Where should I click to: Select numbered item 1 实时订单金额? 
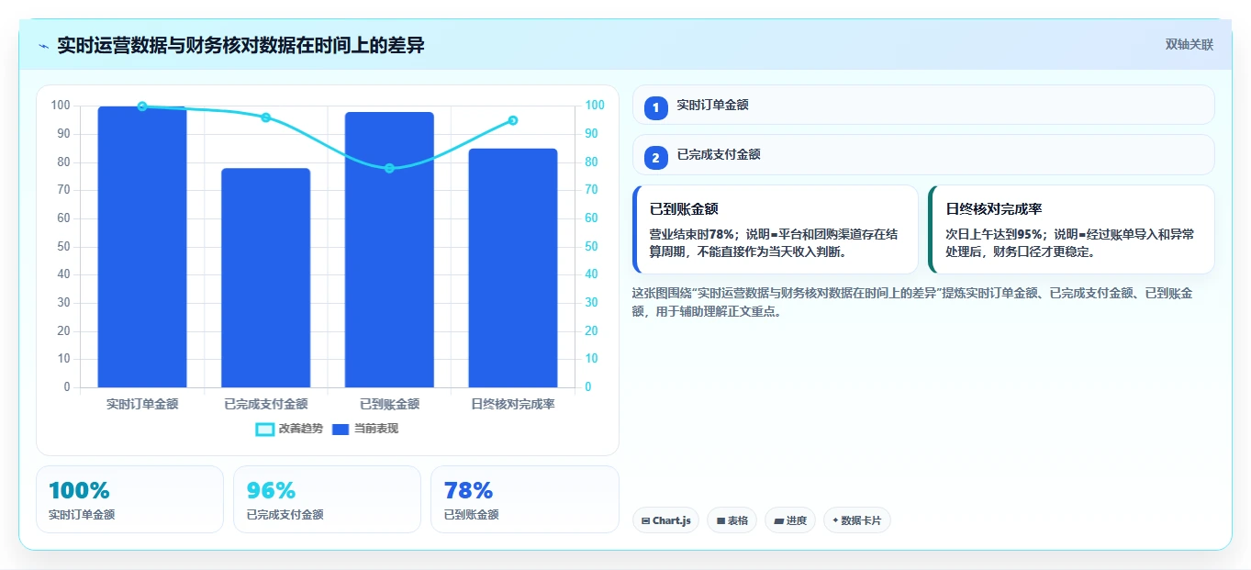[x=923, y=105]
